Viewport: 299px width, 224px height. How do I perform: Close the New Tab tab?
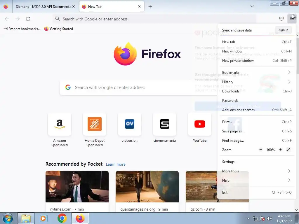click(139, 6)
